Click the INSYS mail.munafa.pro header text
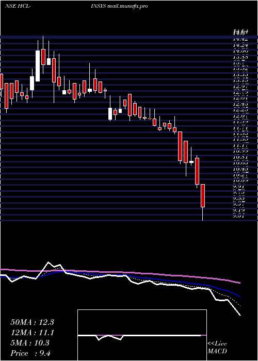258x361 pixels. (x=119, y=6)
